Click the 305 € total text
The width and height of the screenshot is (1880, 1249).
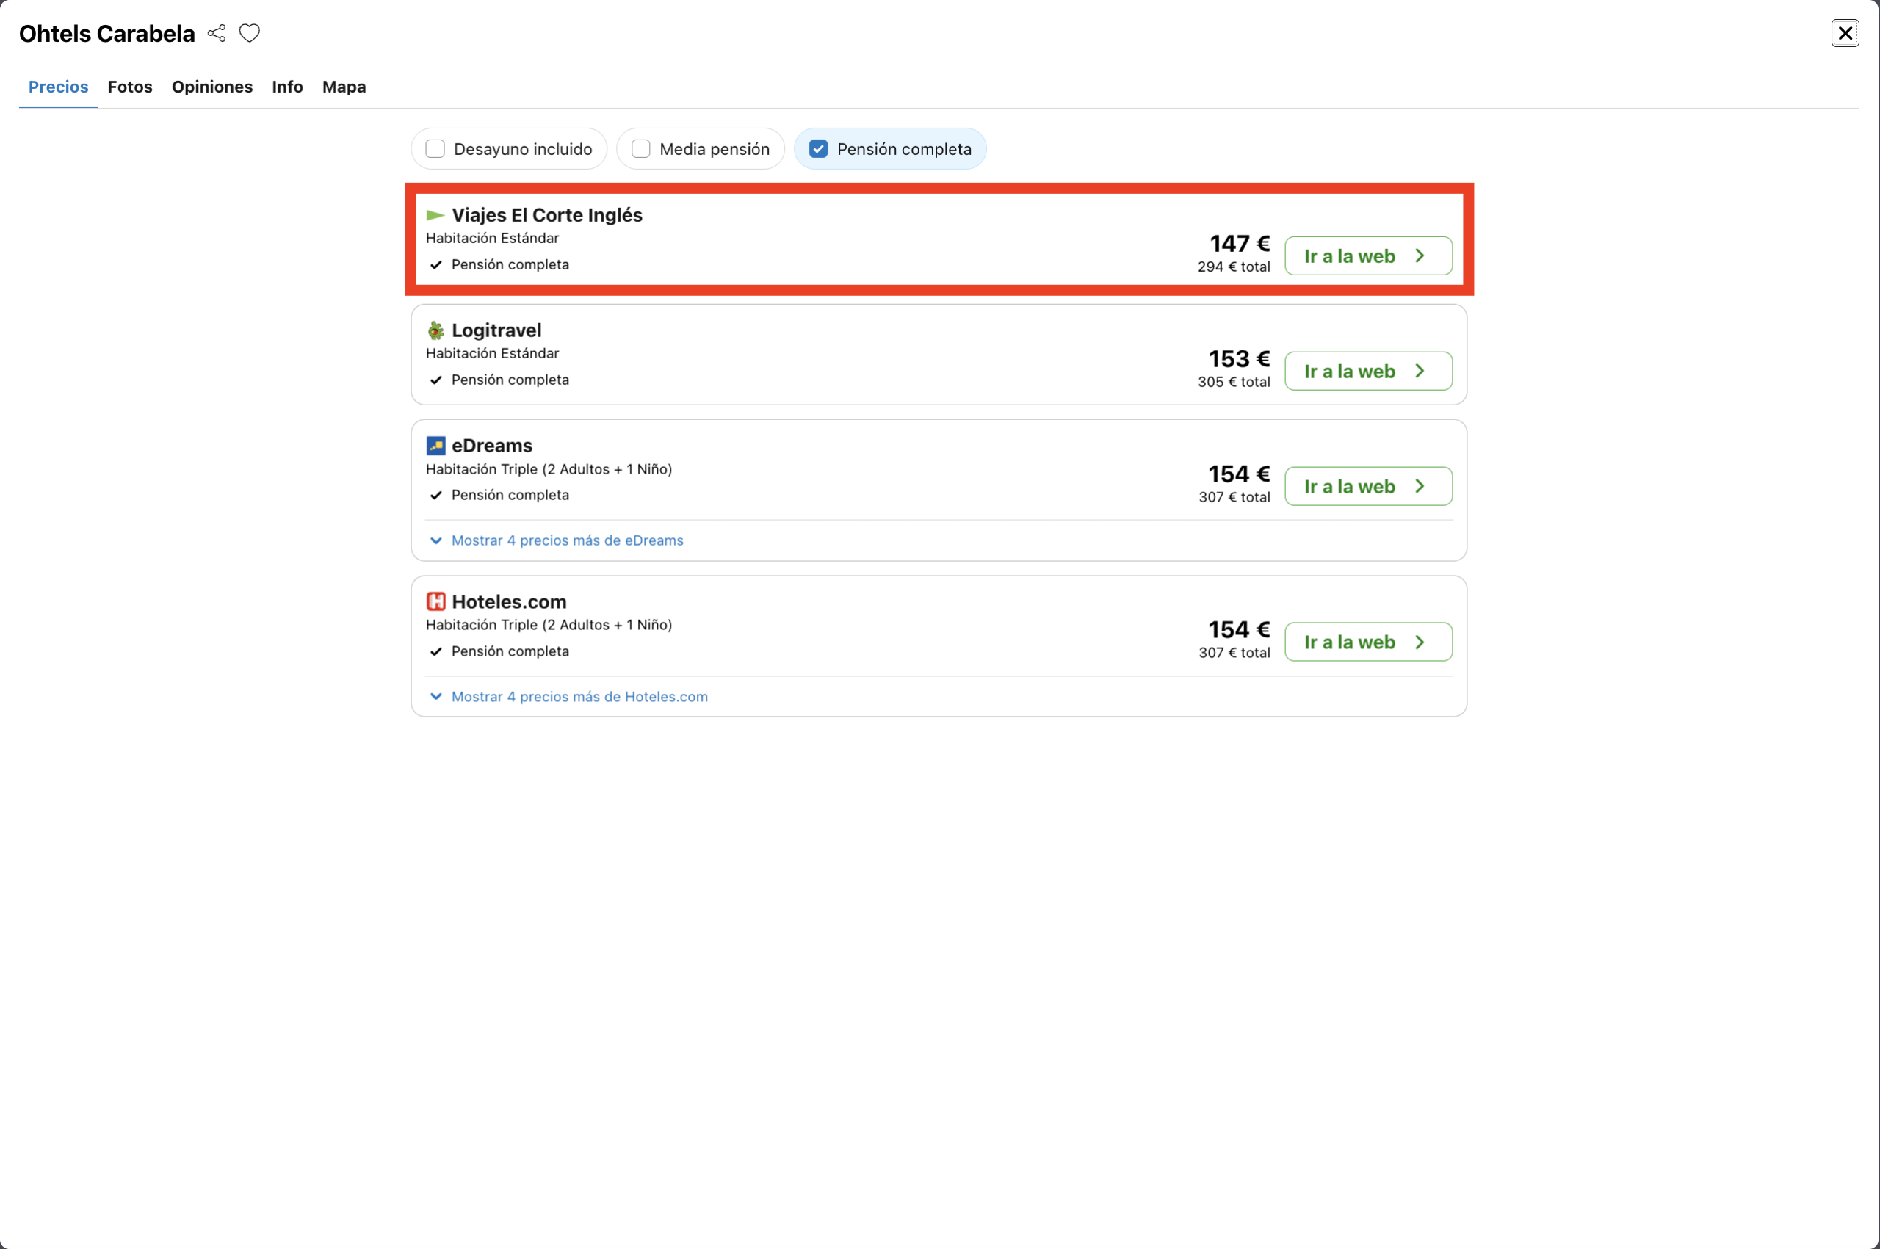pos(1234,383)
